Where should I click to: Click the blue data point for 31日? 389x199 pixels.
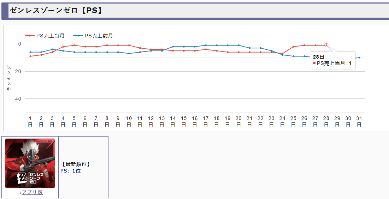[x=359, y=58]
